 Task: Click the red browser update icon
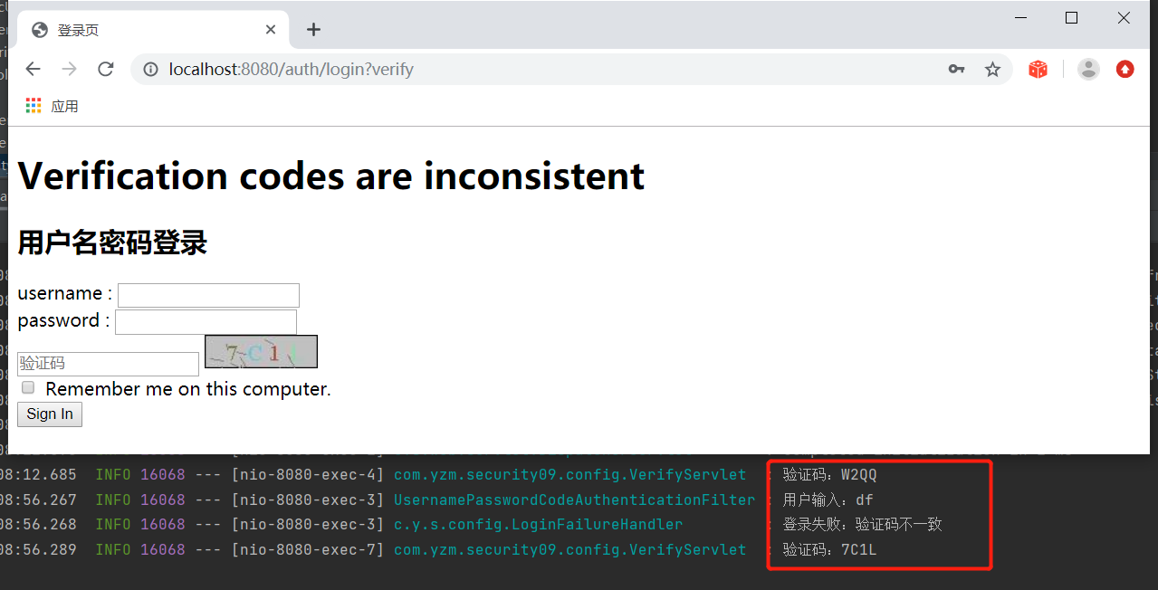coord(1125,70)
